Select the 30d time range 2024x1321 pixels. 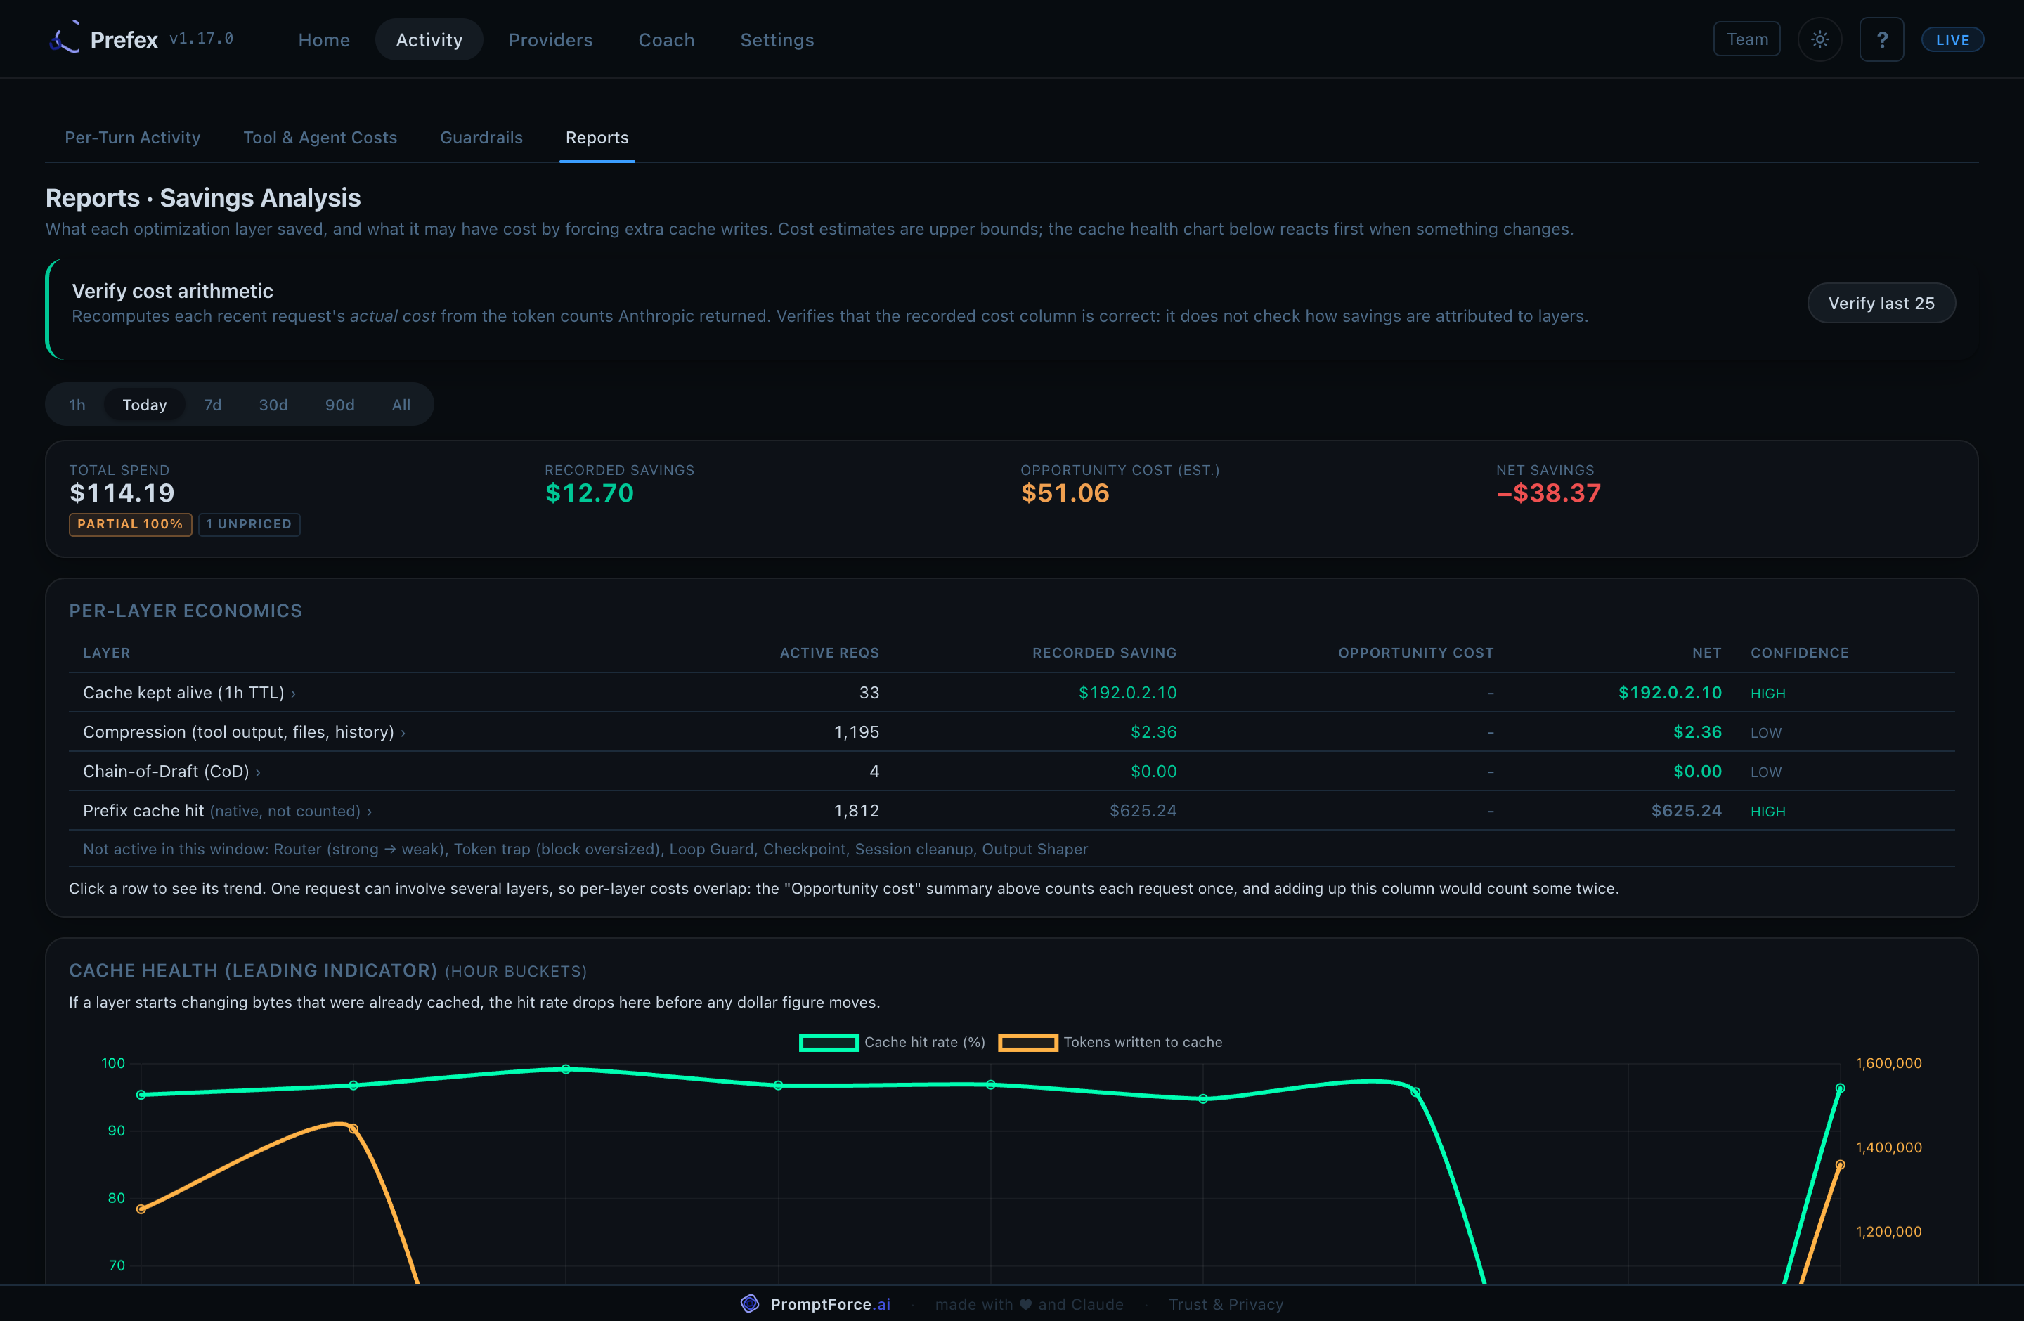coord(273,405)
